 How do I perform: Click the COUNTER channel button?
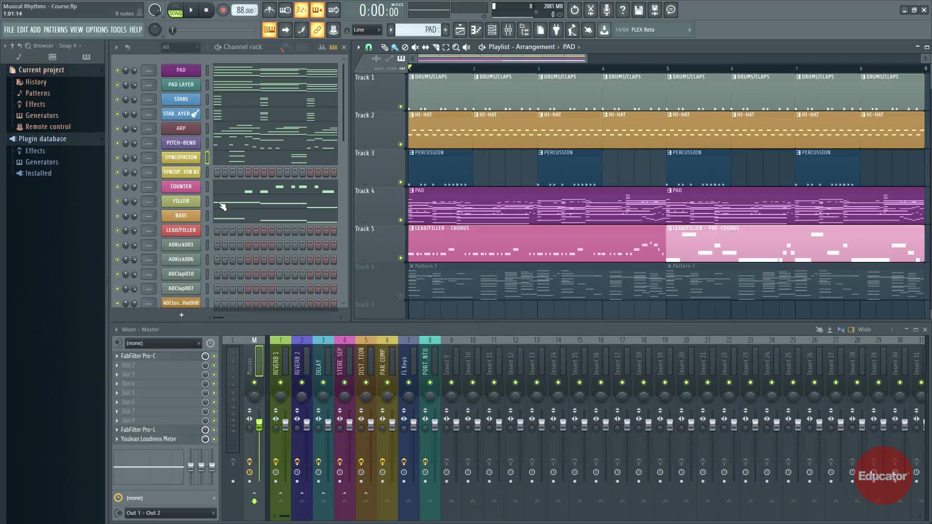(x=181, y=187)
